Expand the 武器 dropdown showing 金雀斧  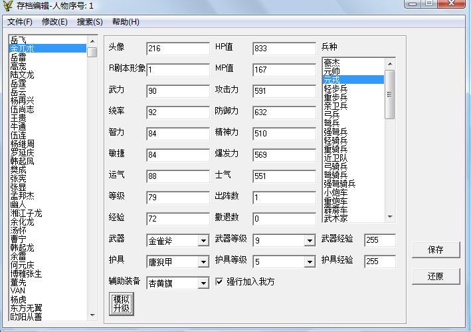pos(203,241)
